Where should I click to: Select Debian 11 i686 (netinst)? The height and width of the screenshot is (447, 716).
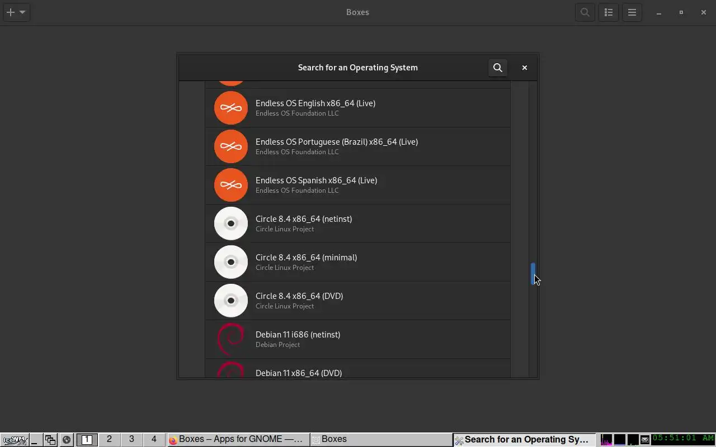358,339
